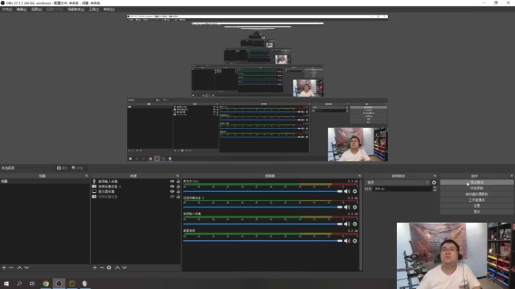Open Google Chrome from the taskbar

(x=46, y=283)
